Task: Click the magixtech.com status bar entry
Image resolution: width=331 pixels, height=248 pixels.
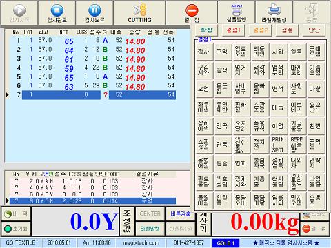Action: (141, 242)
